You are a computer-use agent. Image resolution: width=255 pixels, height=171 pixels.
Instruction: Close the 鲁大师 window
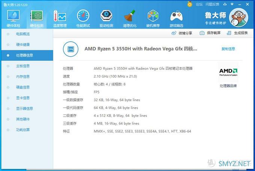[x=247, y=4]
